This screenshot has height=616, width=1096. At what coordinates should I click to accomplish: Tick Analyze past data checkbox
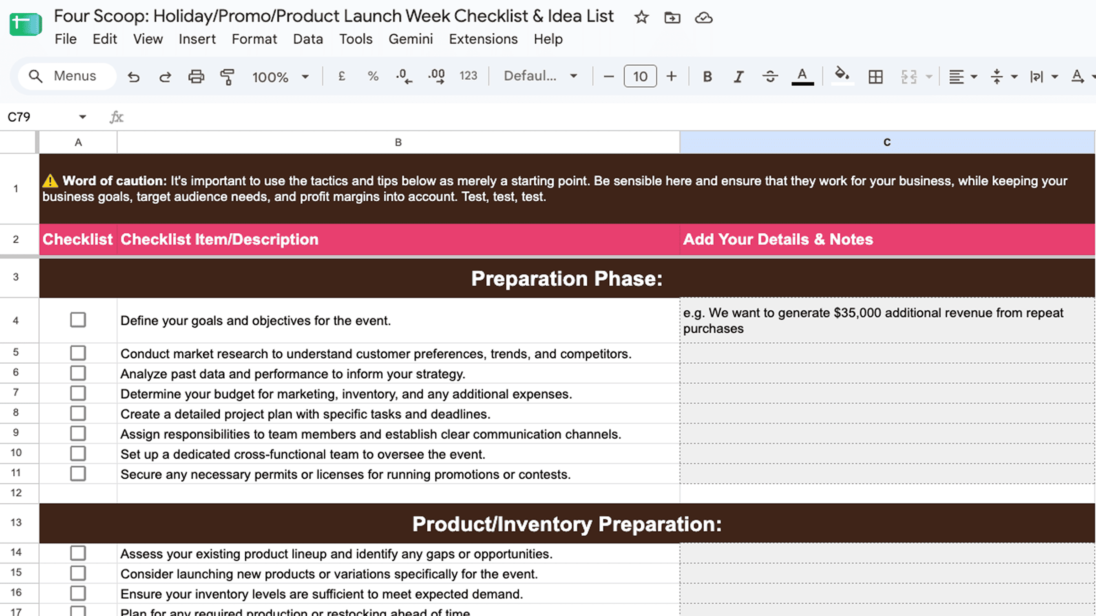[78, 373]
